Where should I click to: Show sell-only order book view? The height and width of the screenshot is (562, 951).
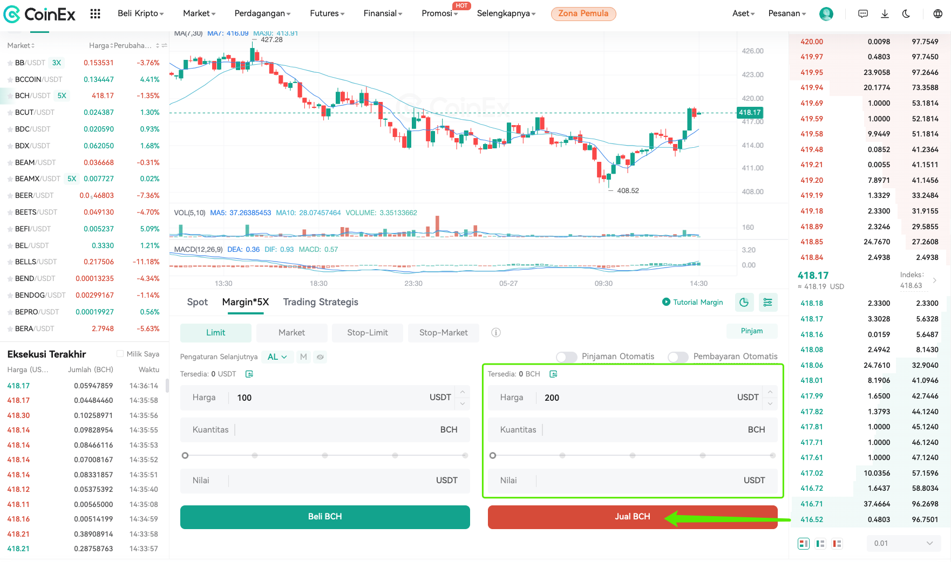pos(837,544)
